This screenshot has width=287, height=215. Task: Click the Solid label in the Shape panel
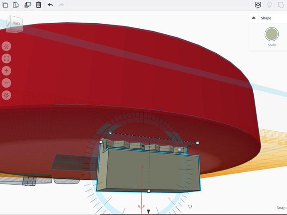click(x=271, y=45)
